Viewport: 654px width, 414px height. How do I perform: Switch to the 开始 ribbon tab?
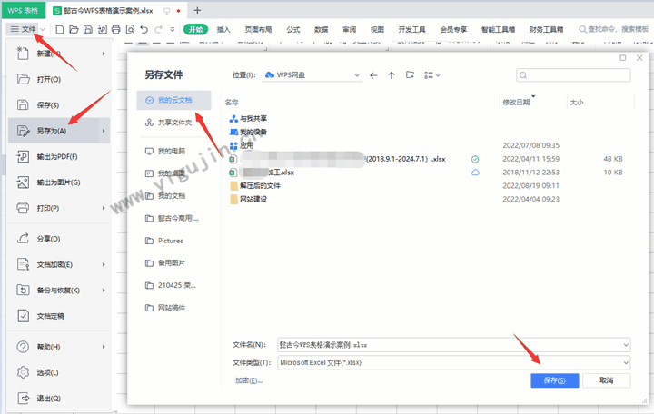pyautogui.click(x=195, y=29)
